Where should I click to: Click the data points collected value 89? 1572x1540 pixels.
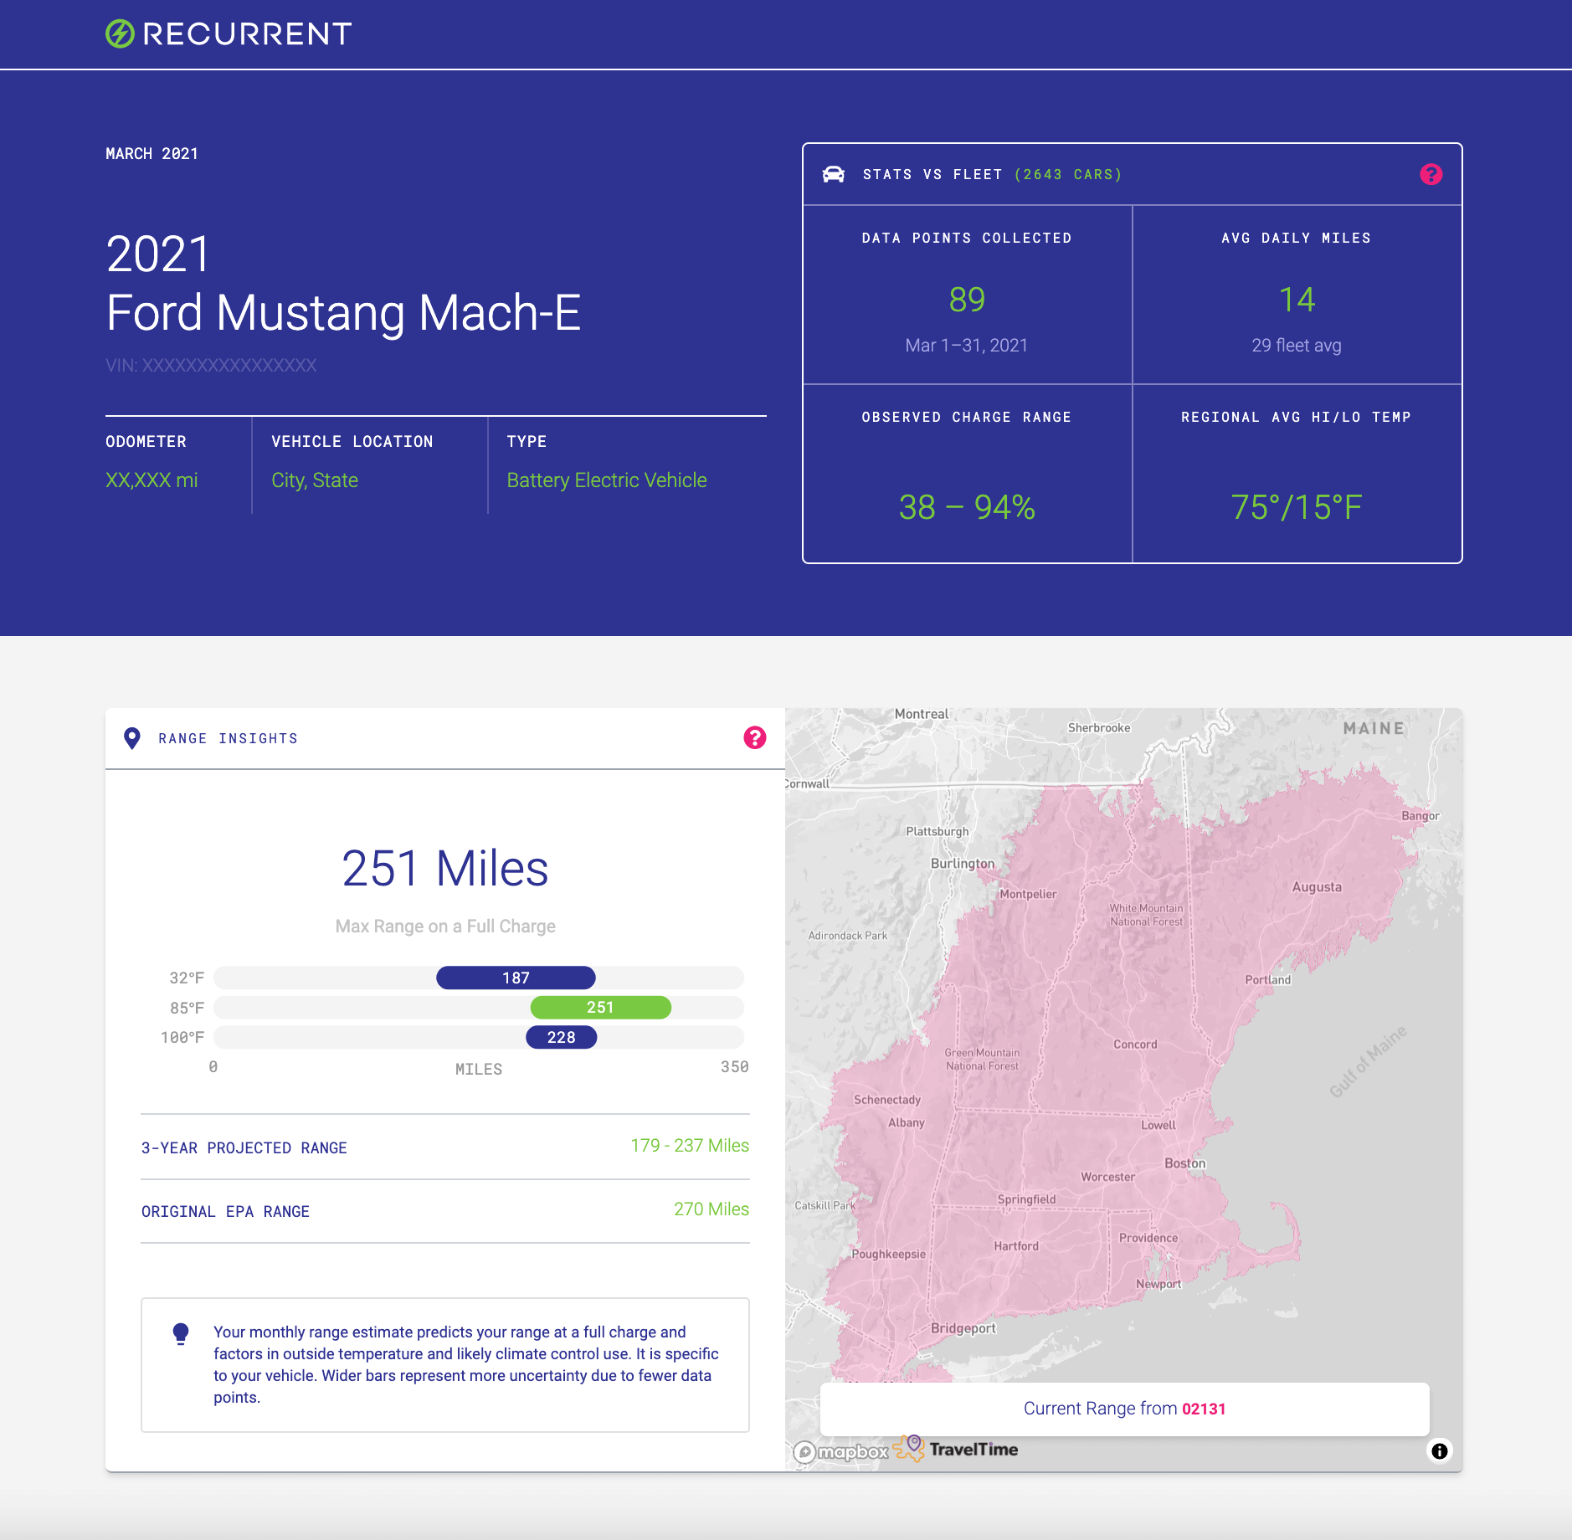click(x=967, y=300)
